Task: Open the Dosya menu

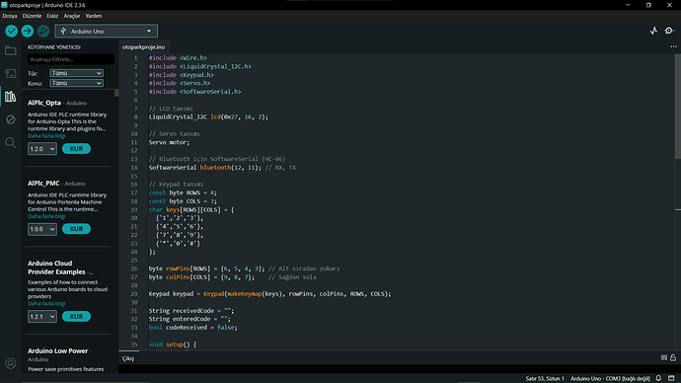Action: click(10, 16)
